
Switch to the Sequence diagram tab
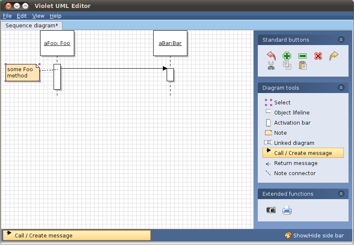point(32,26)
